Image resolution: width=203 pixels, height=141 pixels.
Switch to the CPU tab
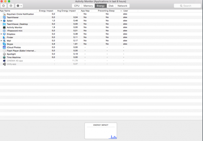[x=77, y=6]
